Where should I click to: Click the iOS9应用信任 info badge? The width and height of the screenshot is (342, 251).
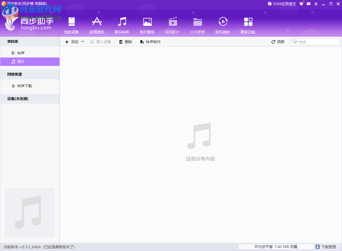point(282,4)
